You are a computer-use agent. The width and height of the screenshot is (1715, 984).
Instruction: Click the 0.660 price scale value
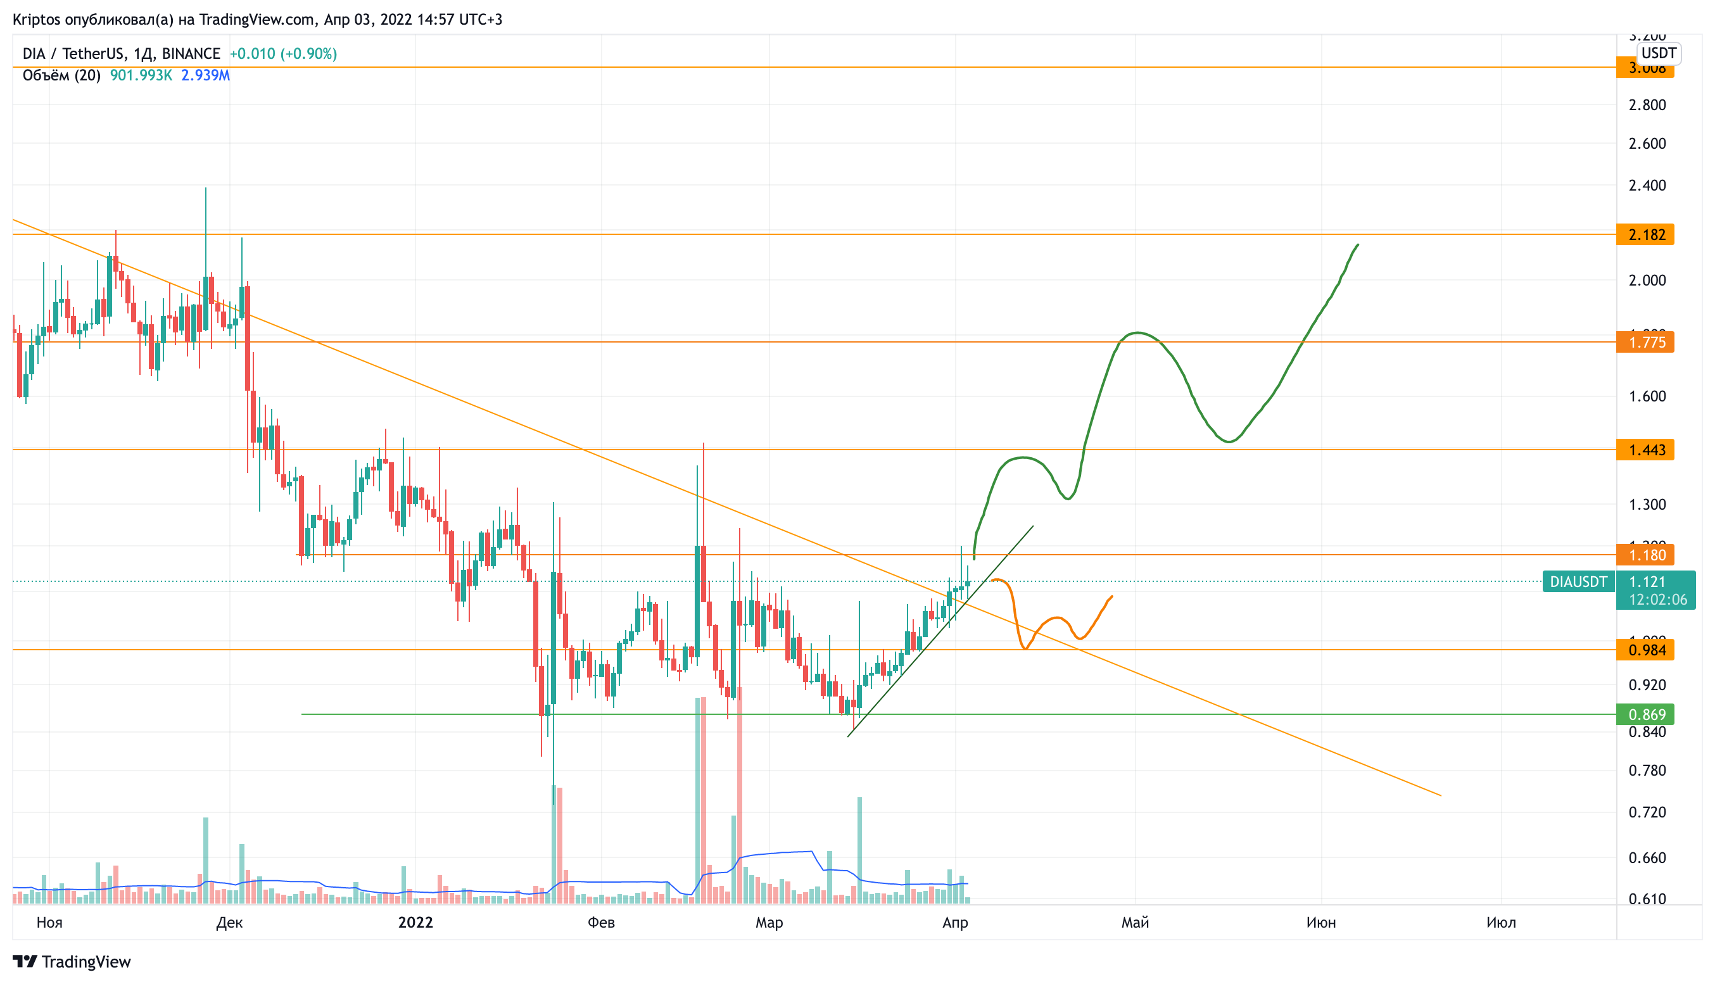[1647, 857]
